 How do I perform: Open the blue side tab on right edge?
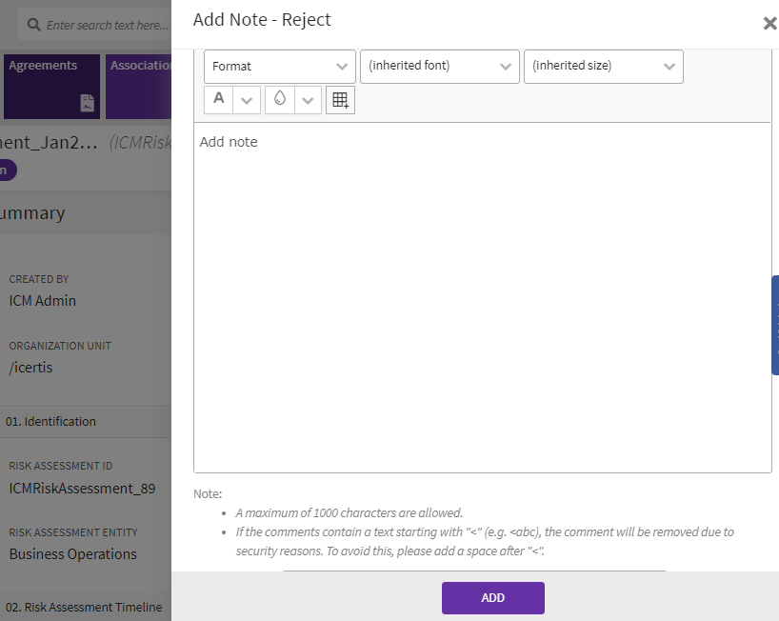tap(774, 325)
